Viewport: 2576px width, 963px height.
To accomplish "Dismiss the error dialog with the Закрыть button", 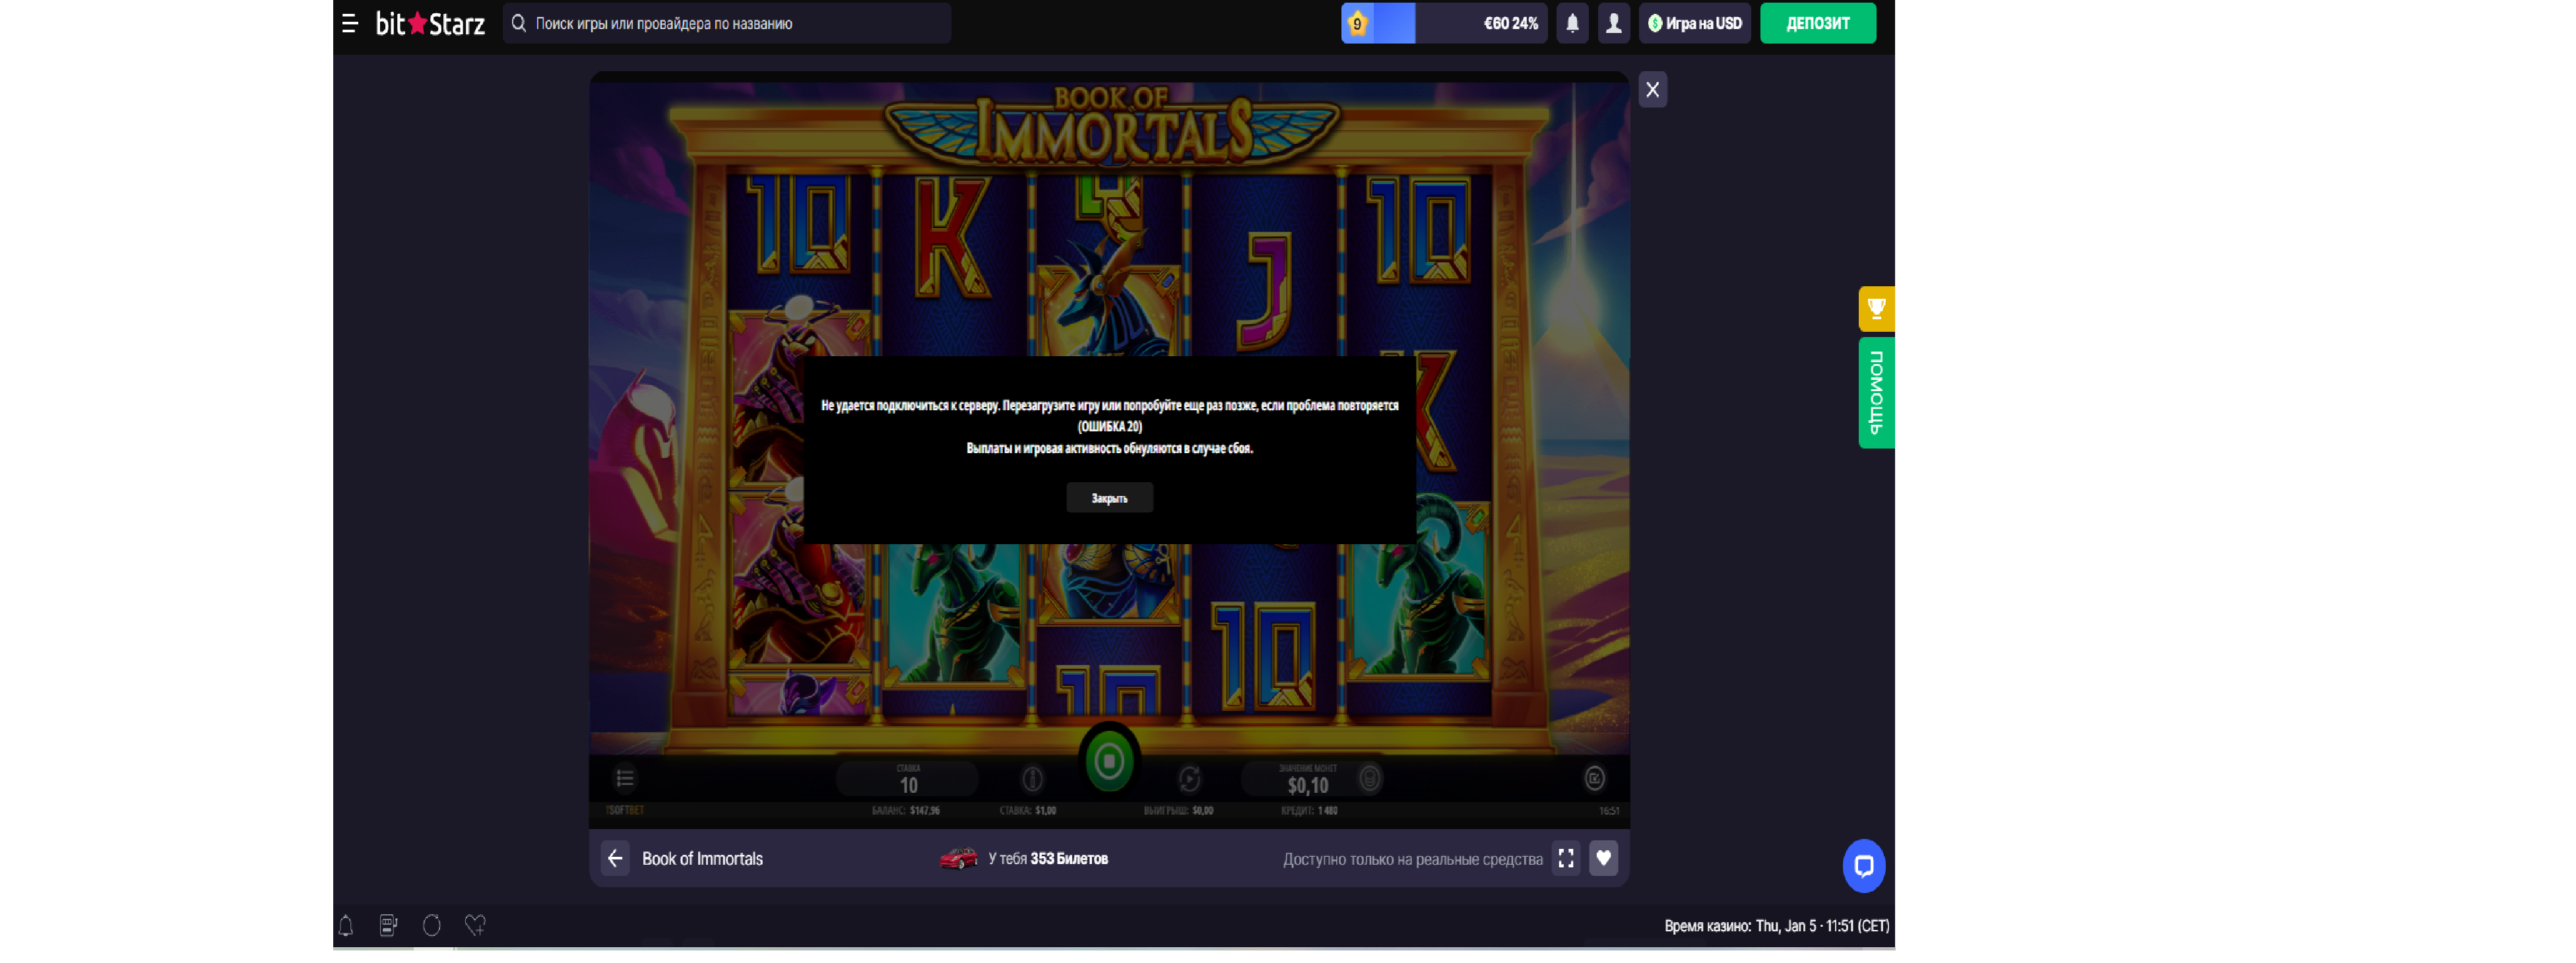I will pyautogui.click(x=1109, y=498).
